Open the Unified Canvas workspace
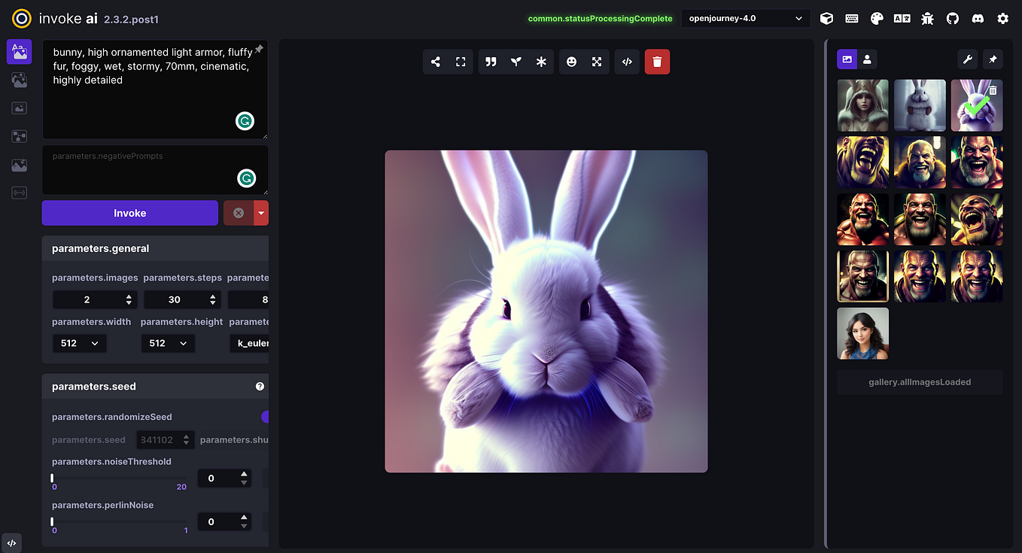Viewport: 1022px width, 553px height. point(19,108)
